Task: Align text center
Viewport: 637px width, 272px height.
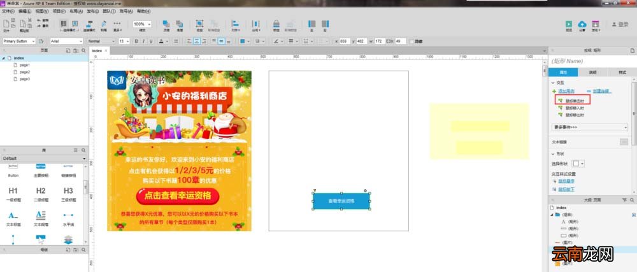Action: point(197,41)
